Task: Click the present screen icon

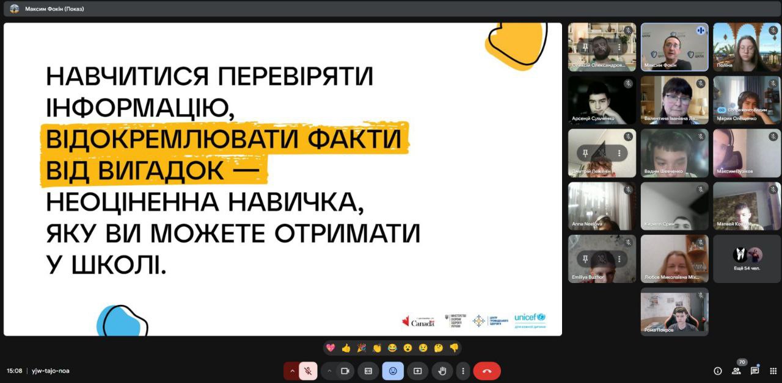Action: click(x=418, y=371)
